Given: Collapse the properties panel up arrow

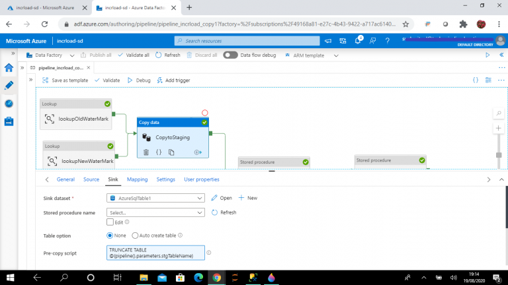Looking at the screenshot, I should pos(501,179).
